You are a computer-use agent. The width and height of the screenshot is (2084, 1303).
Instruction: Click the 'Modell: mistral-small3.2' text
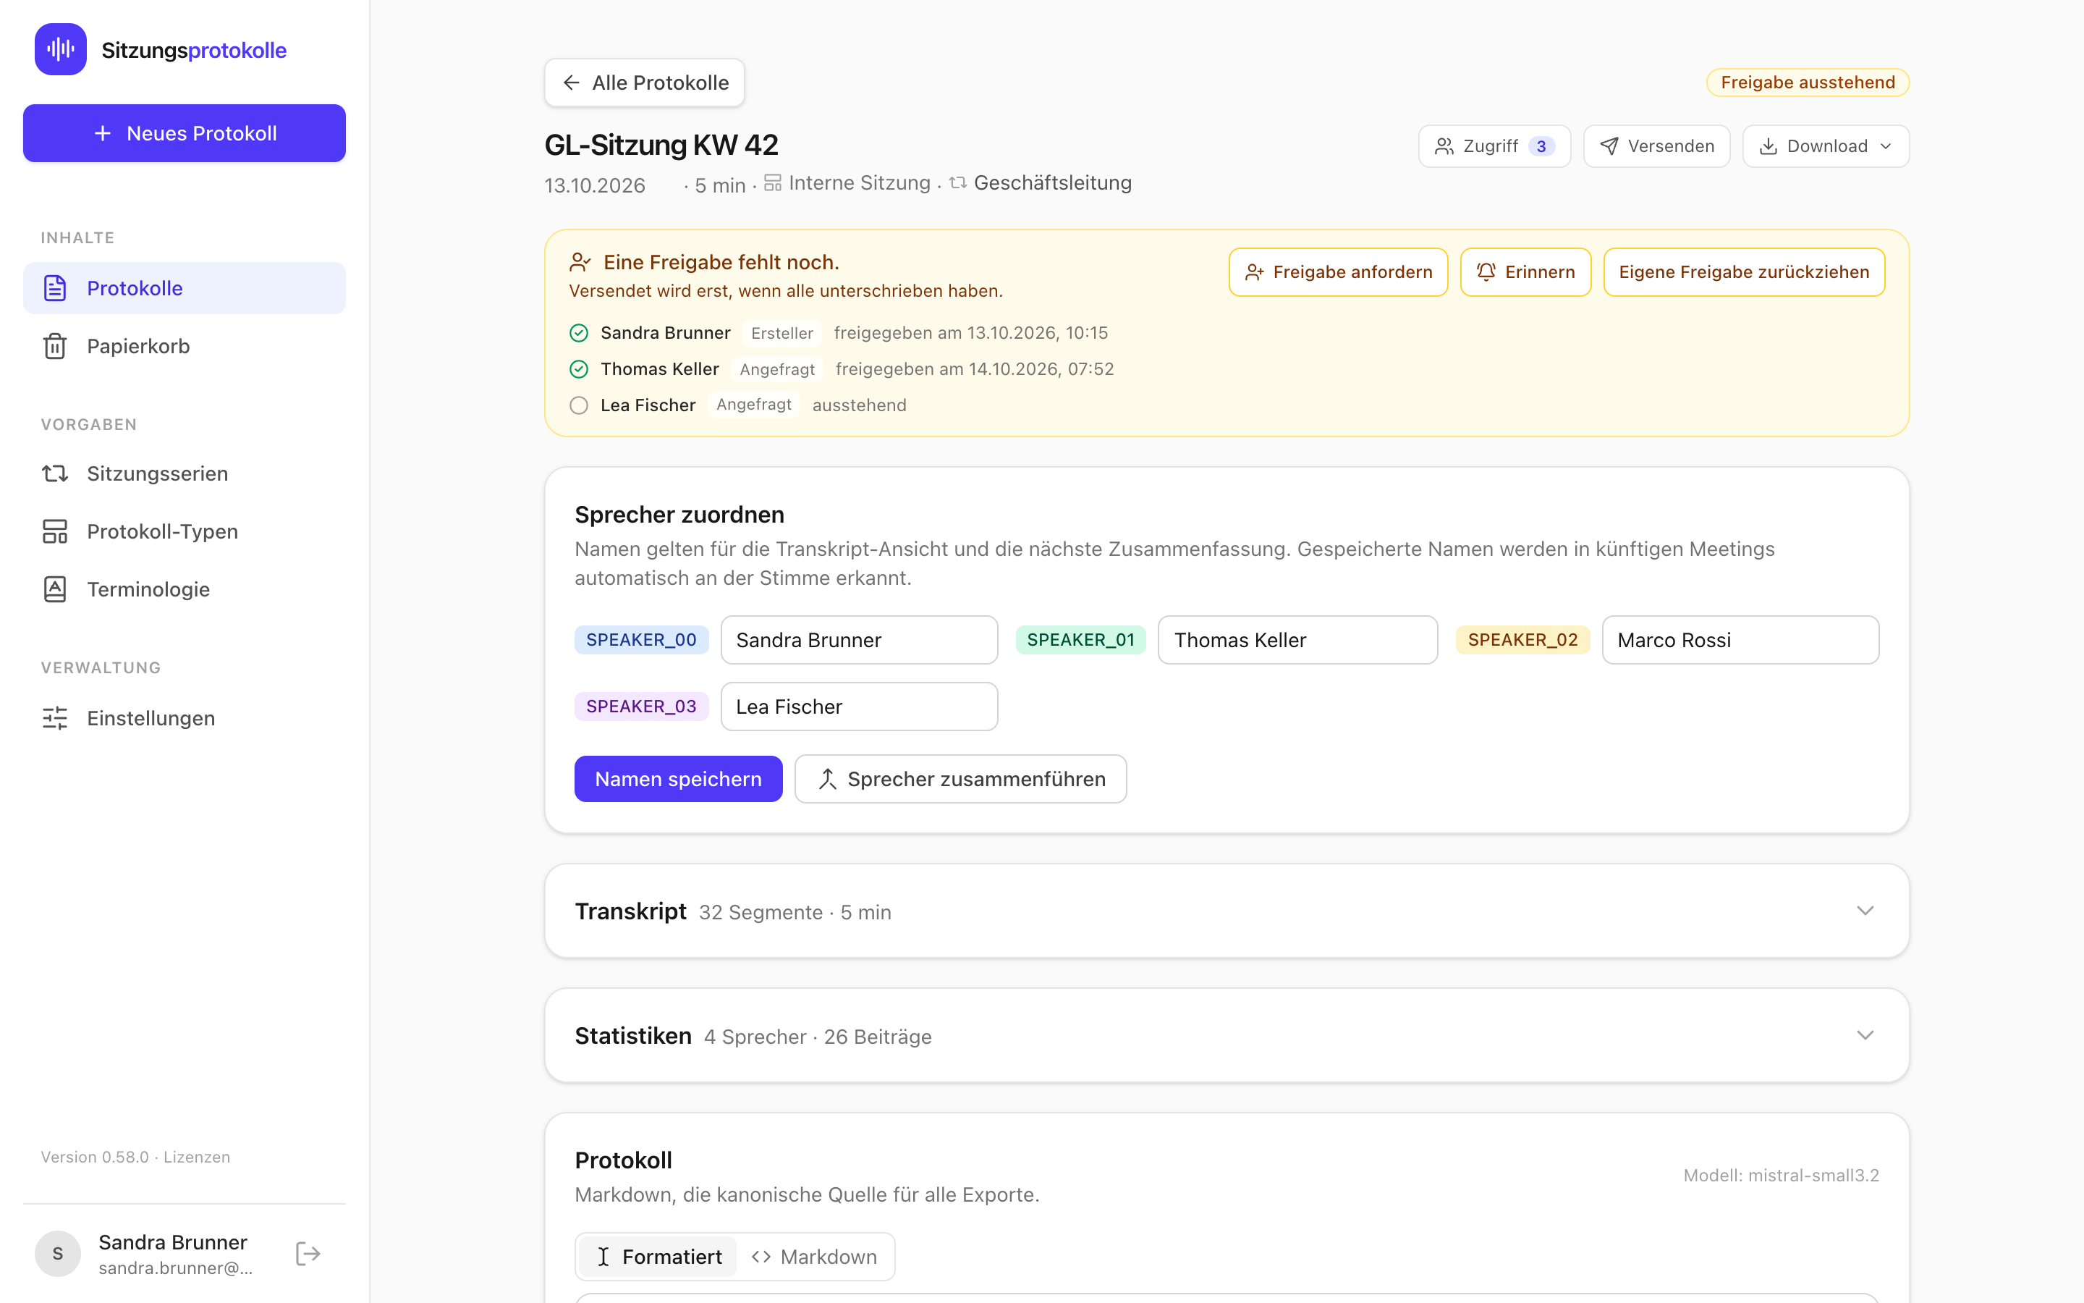tap(1781, 1176)
